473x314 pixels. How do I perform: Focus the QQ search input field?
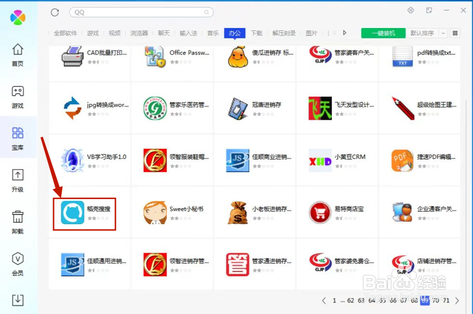pos(141,13)
